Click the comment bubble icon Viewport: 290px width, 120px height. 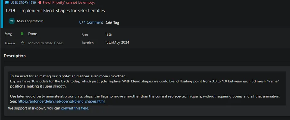81,23
